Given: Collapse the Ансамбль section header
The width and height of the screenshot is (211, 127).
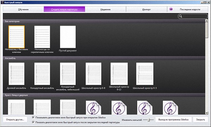Looking at the screenshot, I should 104,58.
